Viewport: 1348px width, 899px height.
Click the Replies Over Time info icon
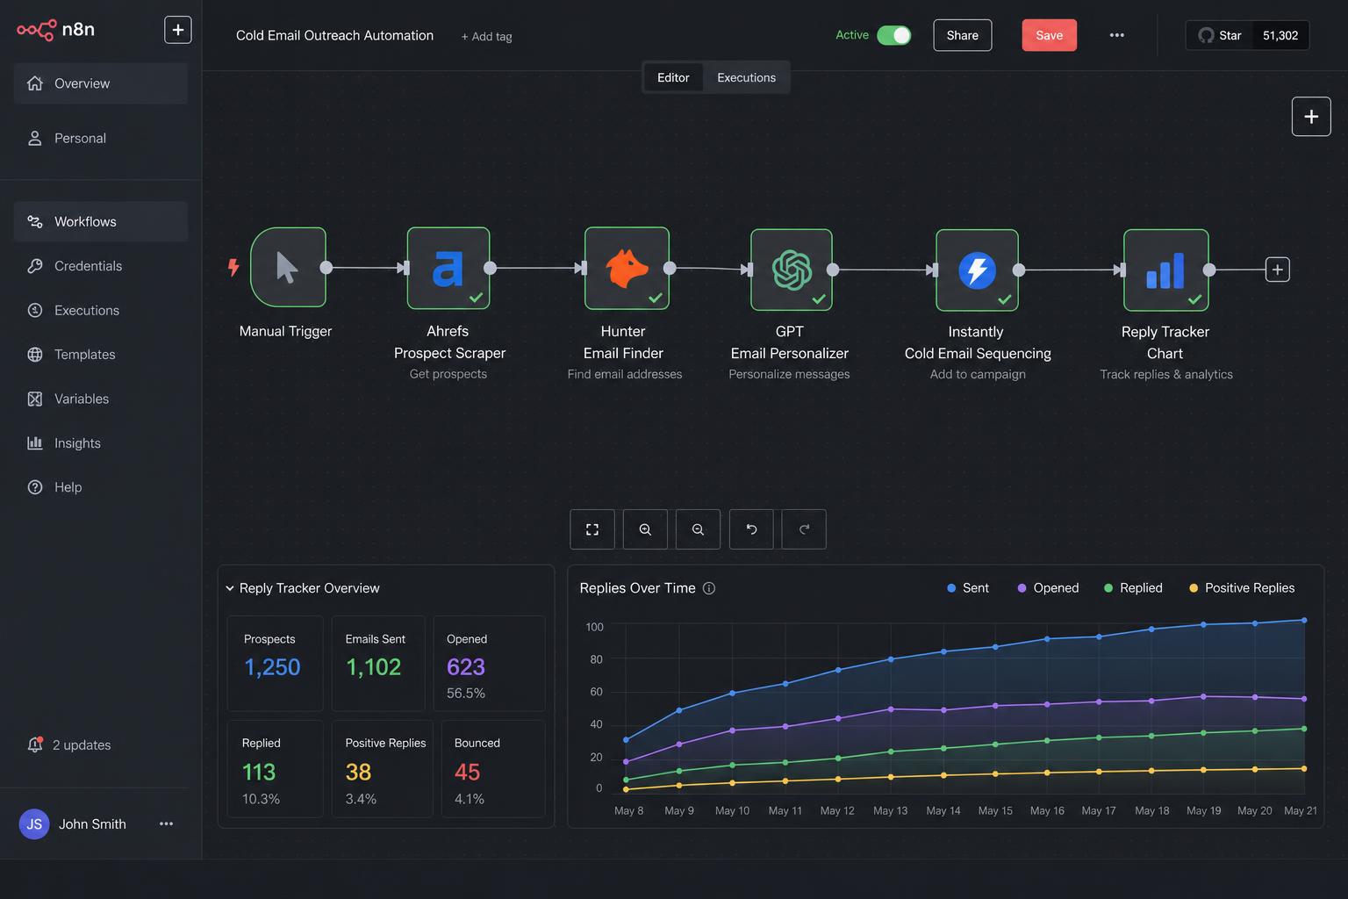coord(709,588)
